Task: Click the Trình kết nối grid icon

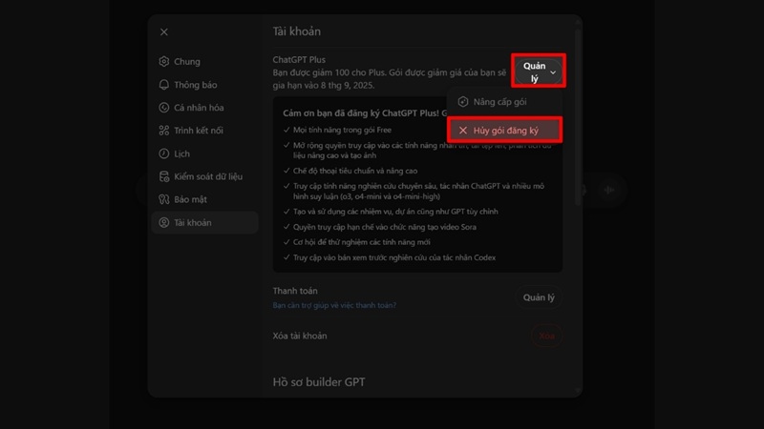Action: (x=164, y=131)
